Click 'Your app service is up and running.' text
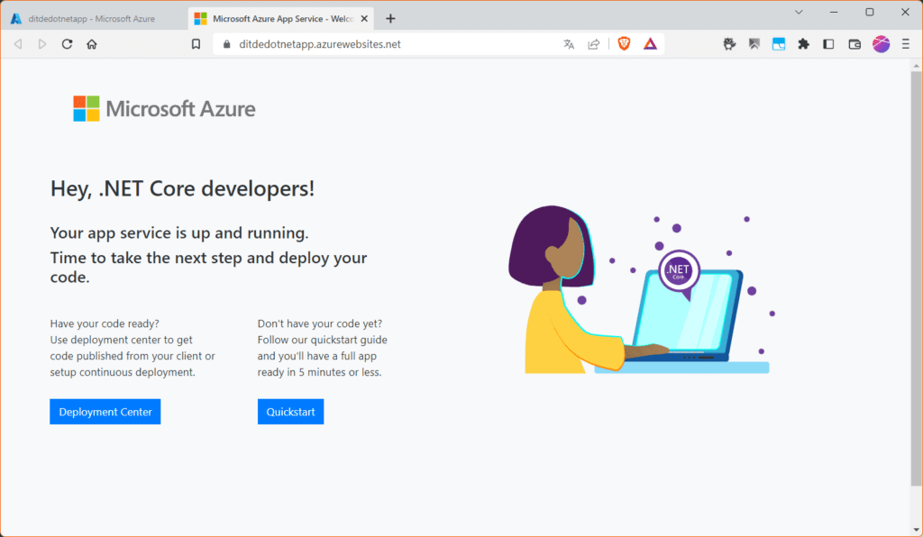This screenshot has width=923, height=537. pos(179,233)
